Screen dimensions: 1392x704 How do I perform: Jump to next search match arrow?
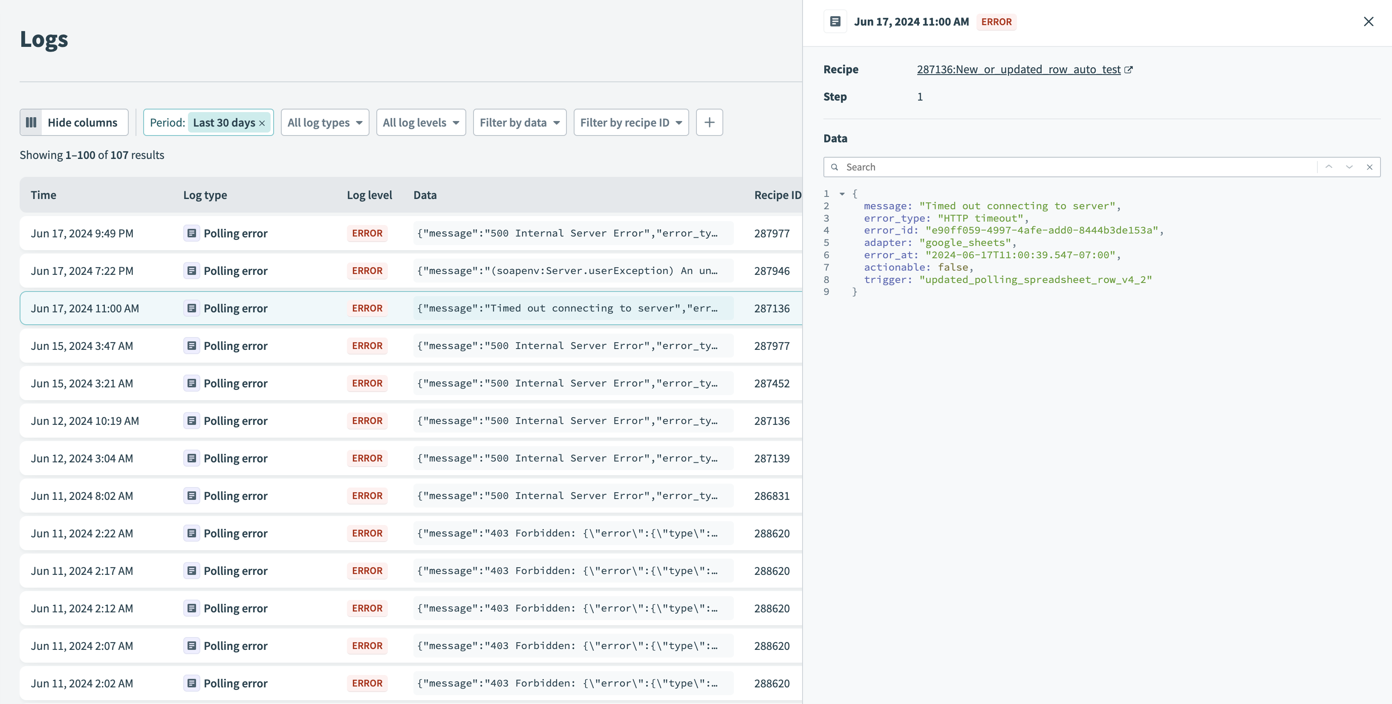[1349, 167]
